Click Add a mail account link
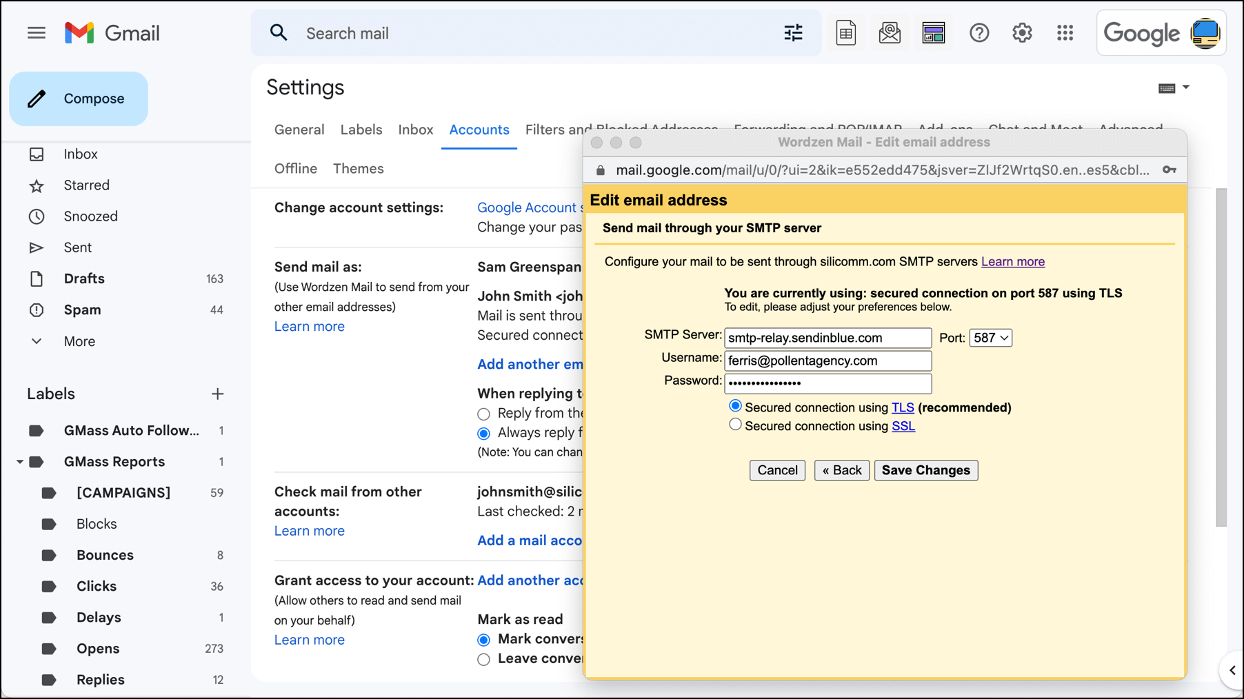Screen dimensions: 1244x699 pos(530,540)
